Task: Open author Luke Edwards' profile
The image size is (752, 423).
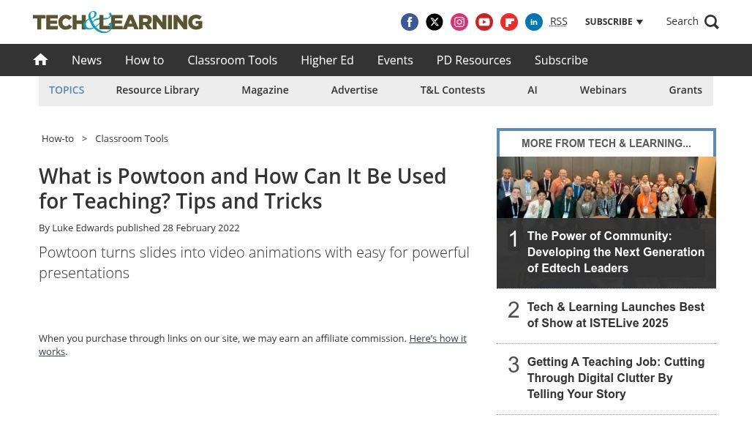Action: click(83, 228)
